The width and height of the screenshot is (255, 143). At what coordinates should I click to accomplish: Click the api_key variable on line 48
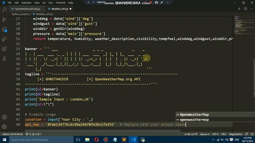(32, 124)
